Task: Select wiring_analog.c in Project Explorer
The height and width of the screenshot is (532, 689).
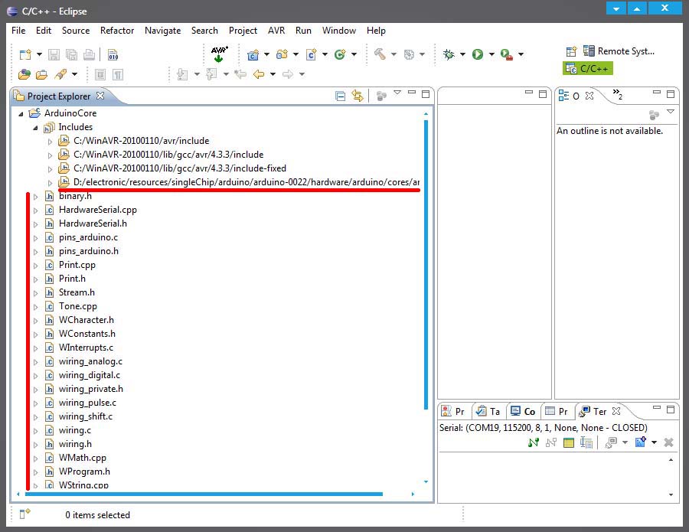Action: pos(90,361)
